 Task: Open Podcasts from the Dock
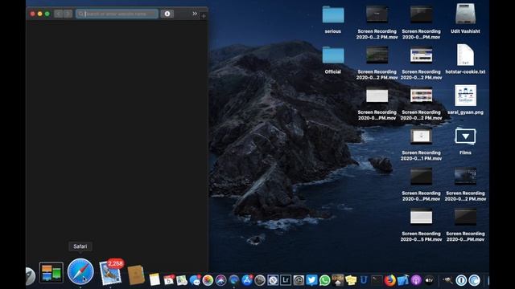point(416,280)
